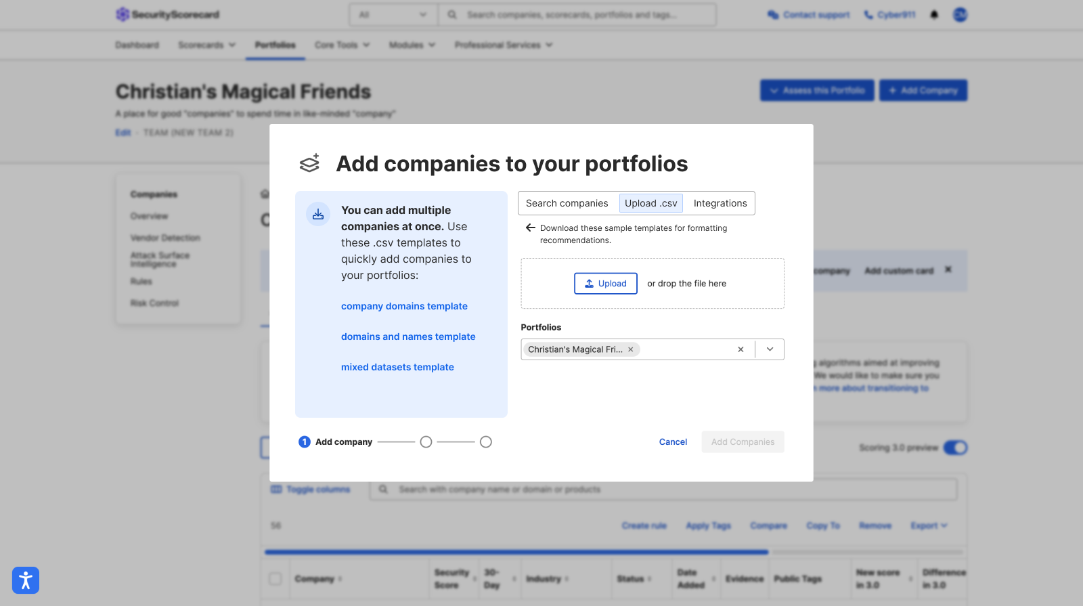Click the search magnifier in top bar
Image resolution: width=1083 pixels, height=606 pixels.
coord(452,14)
